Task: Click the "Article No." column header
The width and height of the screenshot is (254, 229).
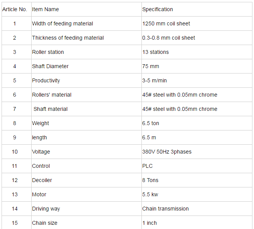Action: pyautogui.click(x=15, y=9)
